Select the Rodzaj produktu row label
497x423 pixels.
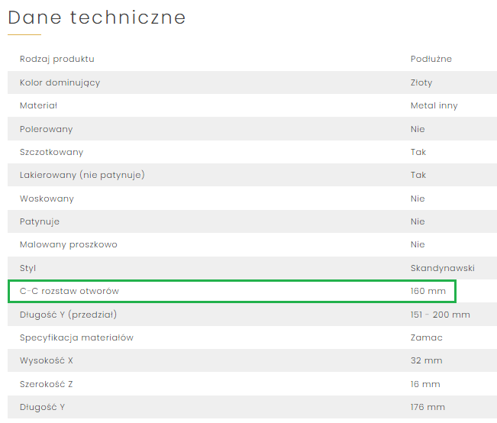(x=57, y=60)
